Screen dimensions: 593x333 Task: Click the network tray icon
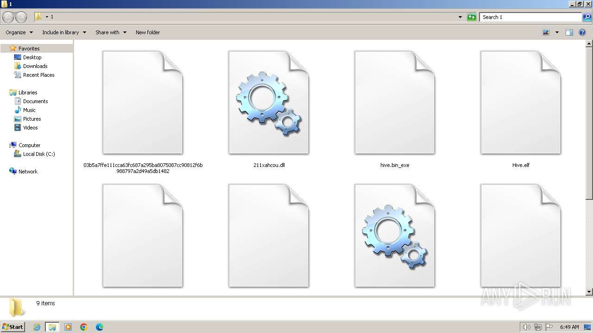538,327
